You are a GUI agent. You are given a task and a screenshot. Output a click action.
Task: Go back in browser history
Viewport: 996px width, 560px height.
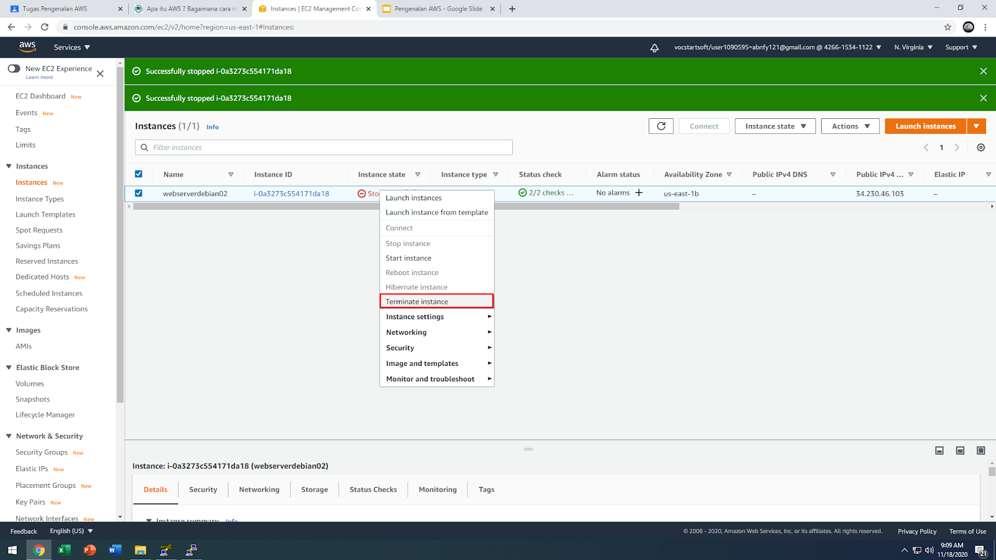[x=11, y=27]
